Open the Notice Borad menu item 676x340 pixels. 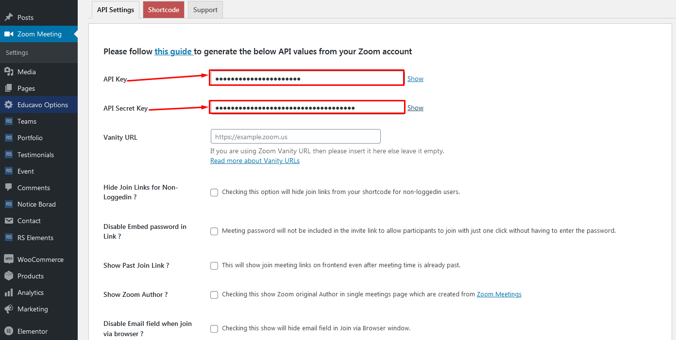(39, 204)
